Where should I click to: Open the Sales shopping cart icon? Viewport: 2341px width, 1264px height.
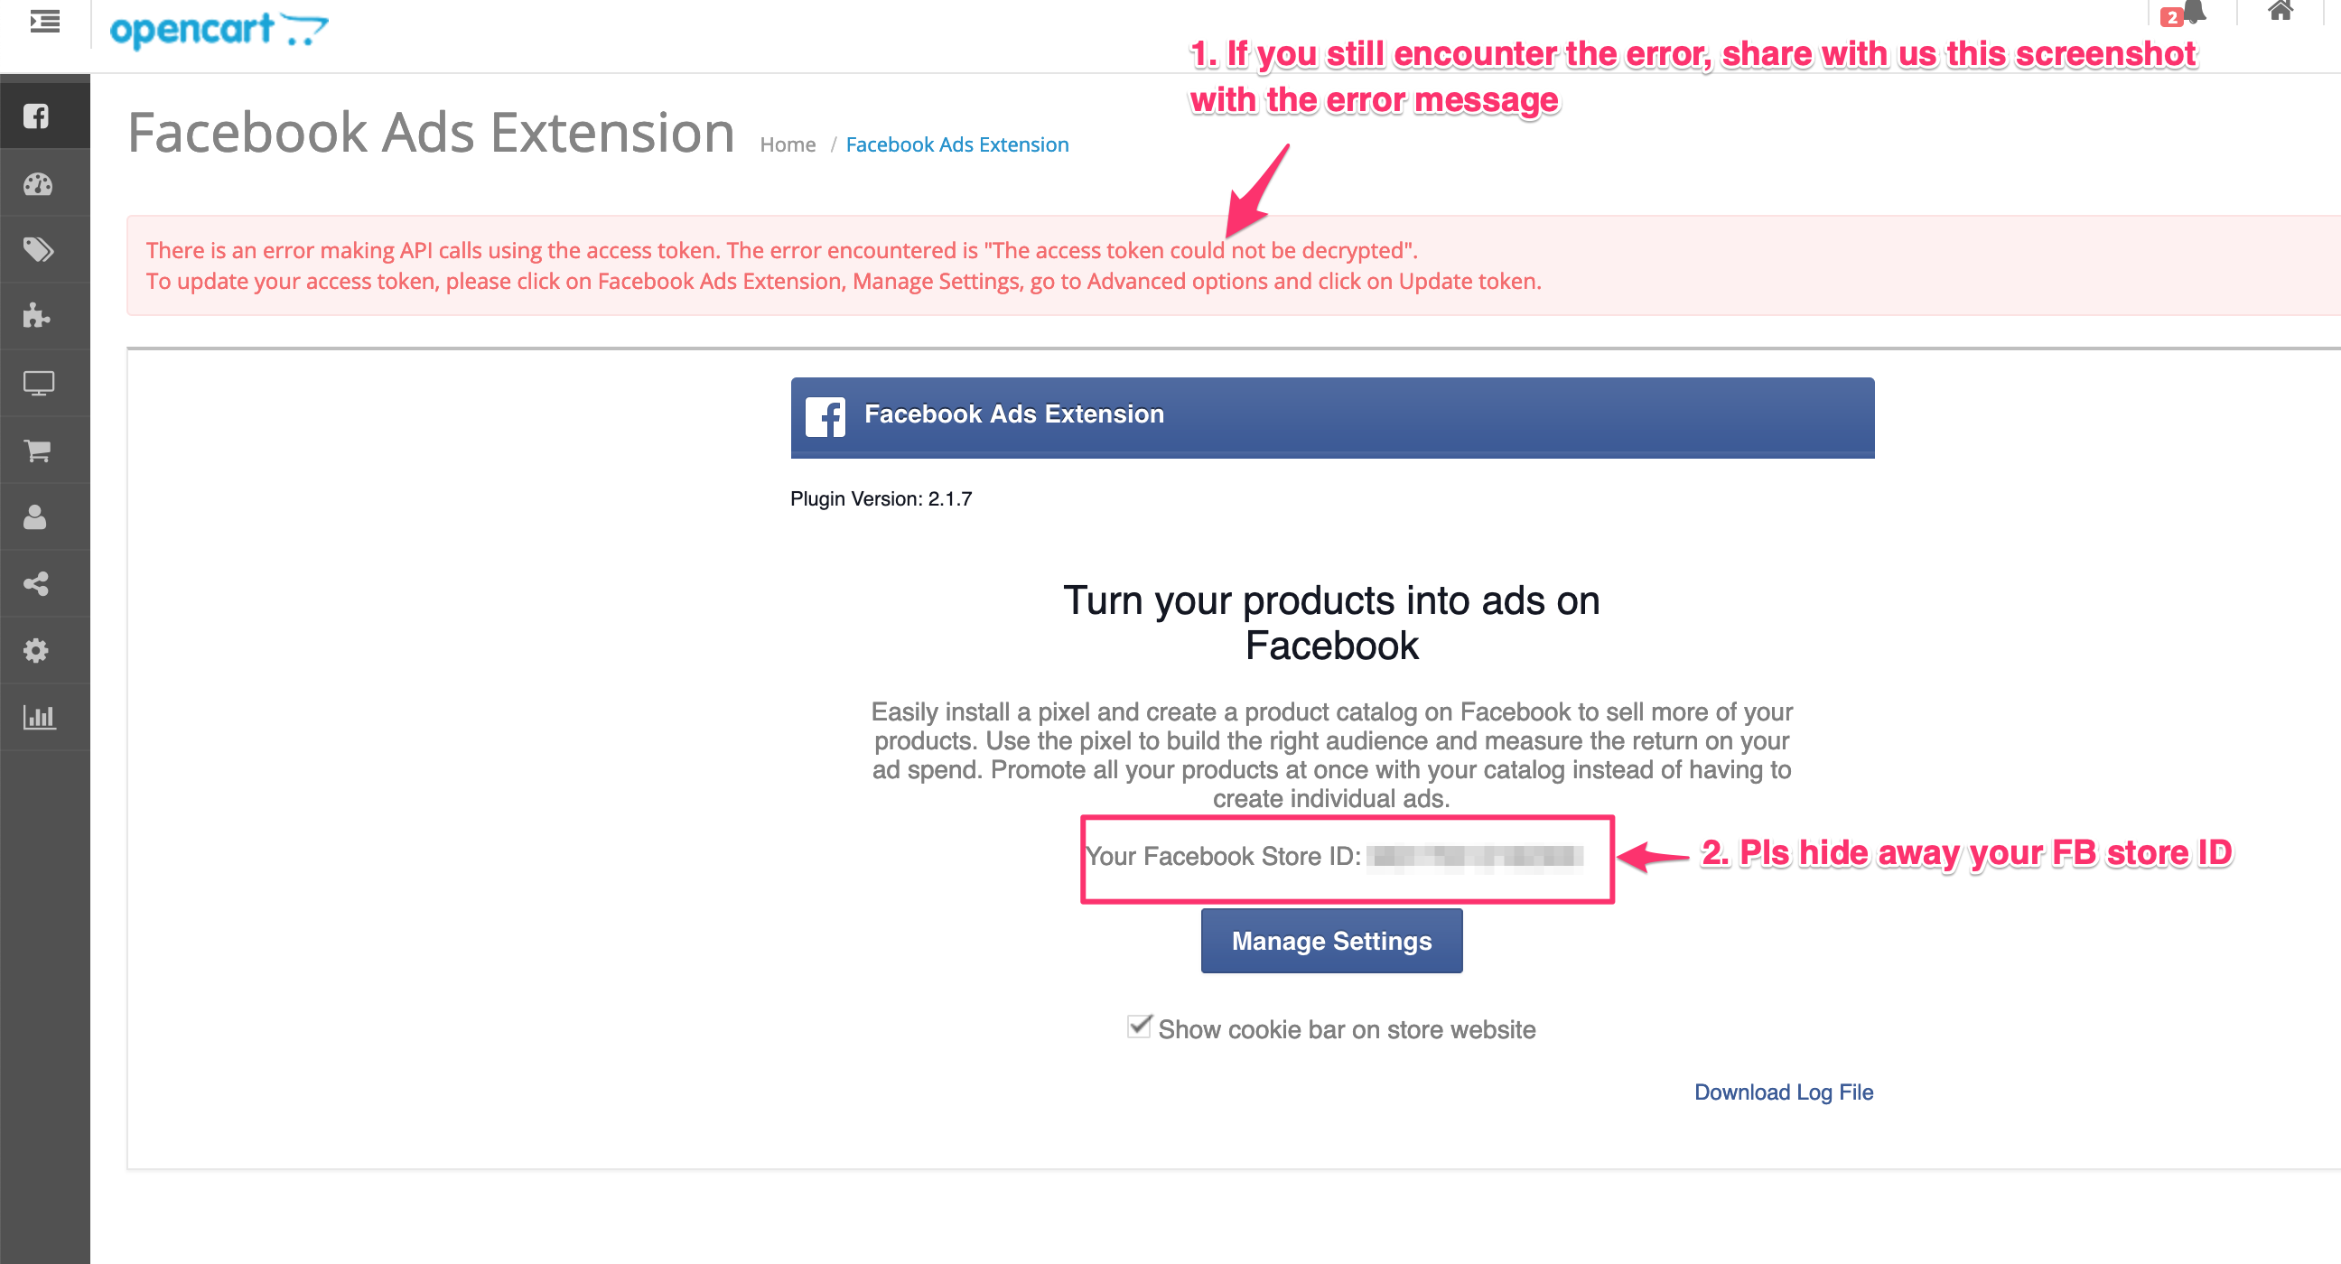click(x=36, y=449)
